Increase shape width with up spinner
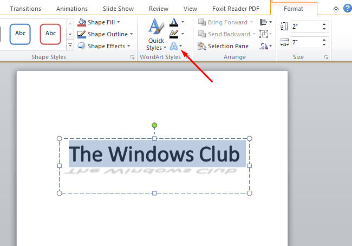 (x=324, y=40)
